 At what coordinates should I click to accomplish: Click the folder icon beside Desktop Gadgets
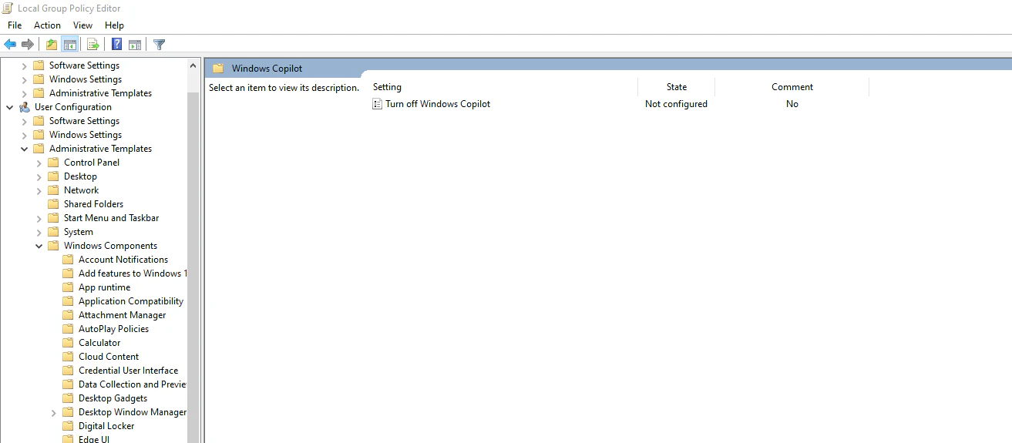[x=68, y=398]
